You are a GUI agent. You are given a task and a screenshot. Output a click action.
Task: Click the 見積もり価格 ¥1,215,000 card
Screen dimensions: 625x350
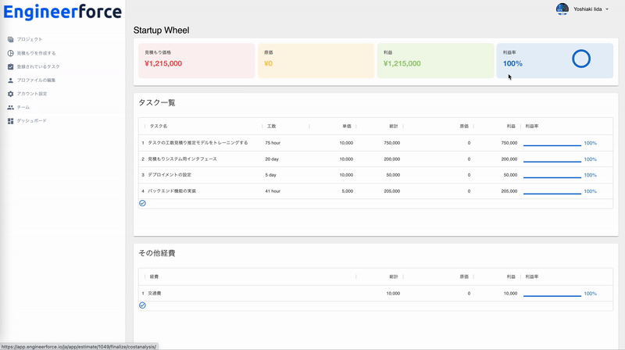coord(196,60)
